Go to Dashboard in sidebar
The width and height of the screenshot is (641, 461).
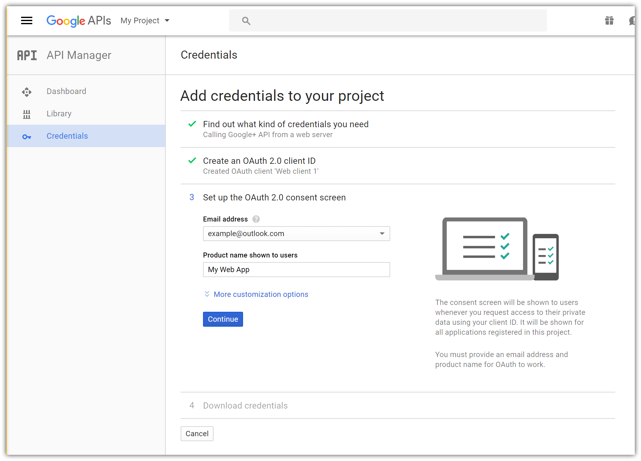point(66,92)
